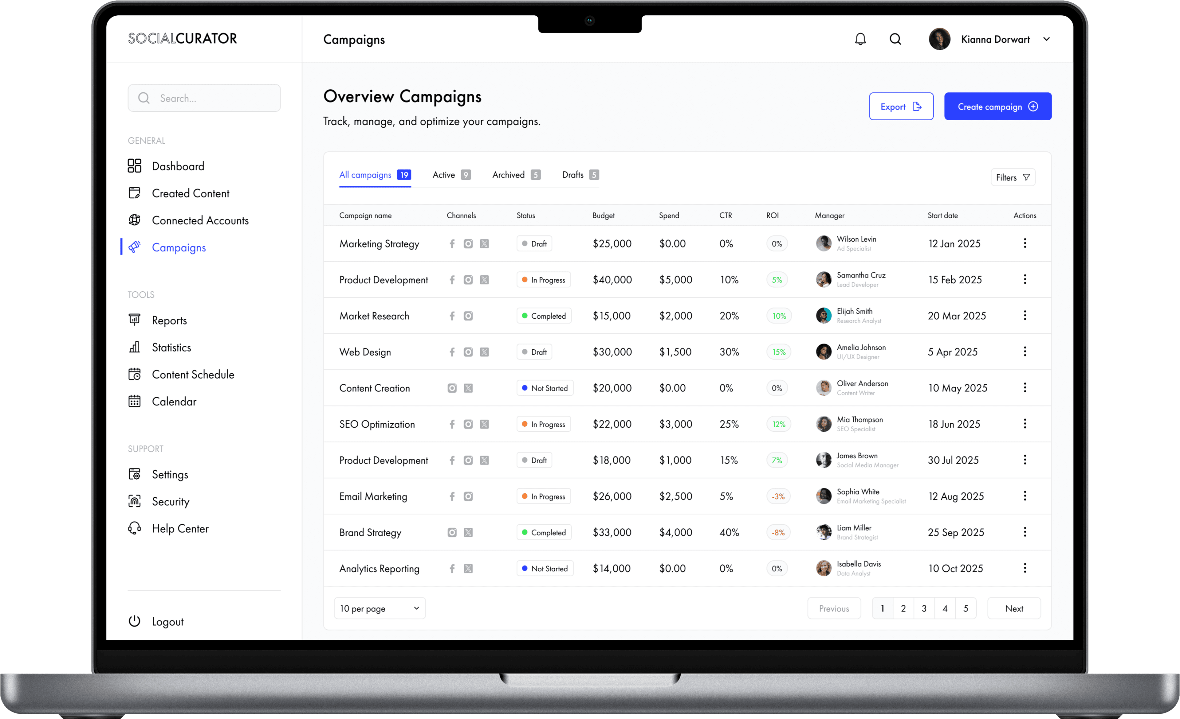Open actions menu for 30 Jul 2025 row
This screenshot has width=1180, height=719.
point(1025,460)
